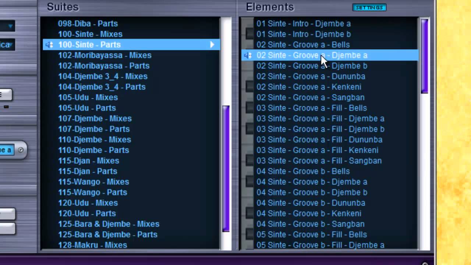
Task: Select element 02 Sinte - Groove a - Djembe b
Action: [x=312, y=66]
